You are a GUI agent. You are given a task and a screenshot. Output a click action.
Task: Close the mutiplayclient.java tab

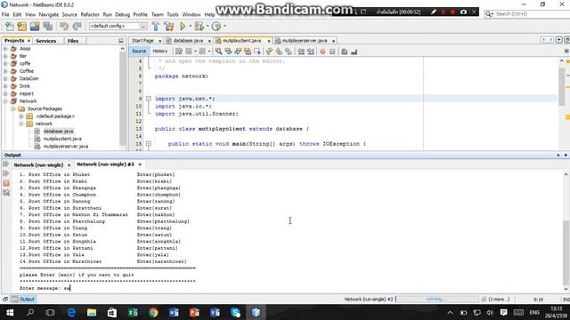point(269,41)
